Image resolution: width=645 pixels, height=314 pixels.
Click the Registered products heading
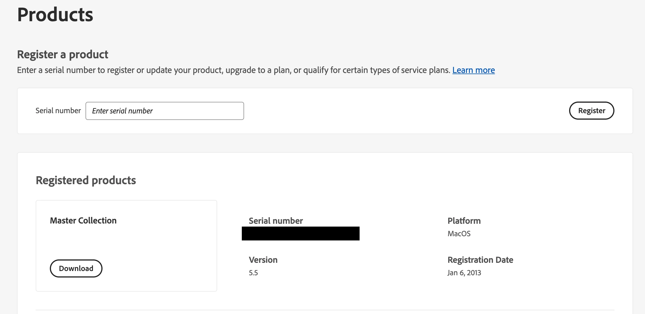(86, 180)
